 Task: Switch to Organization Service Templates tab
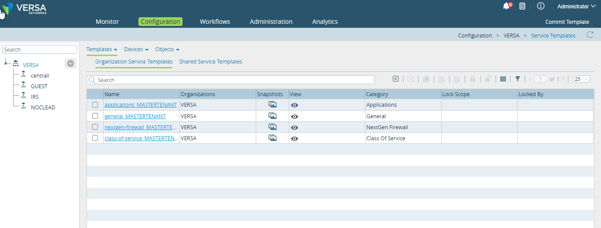[x=134, y=62]
